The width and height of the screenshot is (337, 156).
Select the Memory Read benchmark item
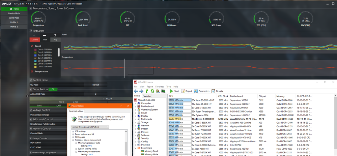pos(149,151)
